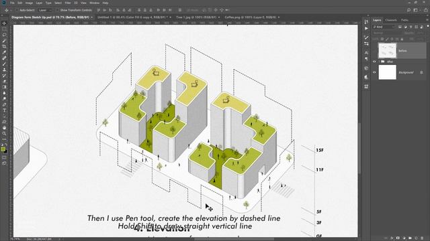Select the Pen tool
The image size is (430, 241).
4,104
